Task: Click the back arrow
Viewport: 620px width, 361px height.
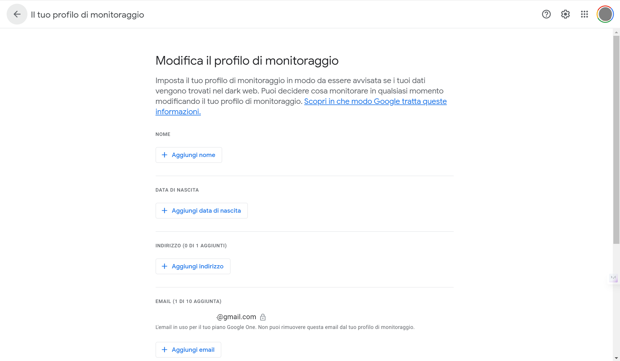Action: (17, 14)
